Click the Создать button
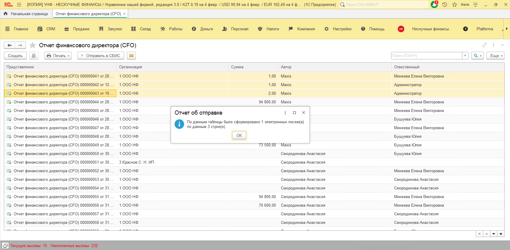510x250 pixels. pos(15,56)
